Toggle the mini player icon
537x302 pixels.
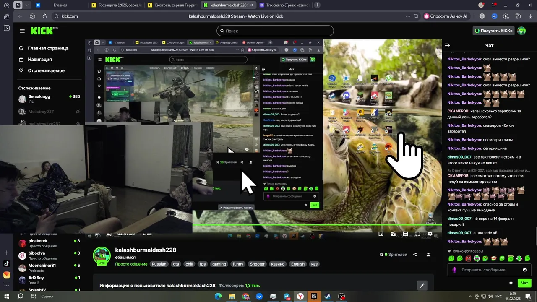click(381, 234)
